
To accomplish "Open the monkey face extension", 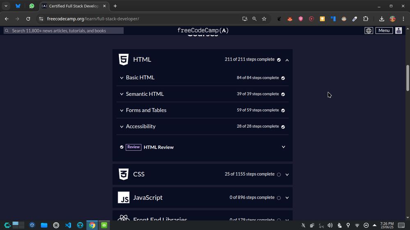I will [x=344, y=19].
